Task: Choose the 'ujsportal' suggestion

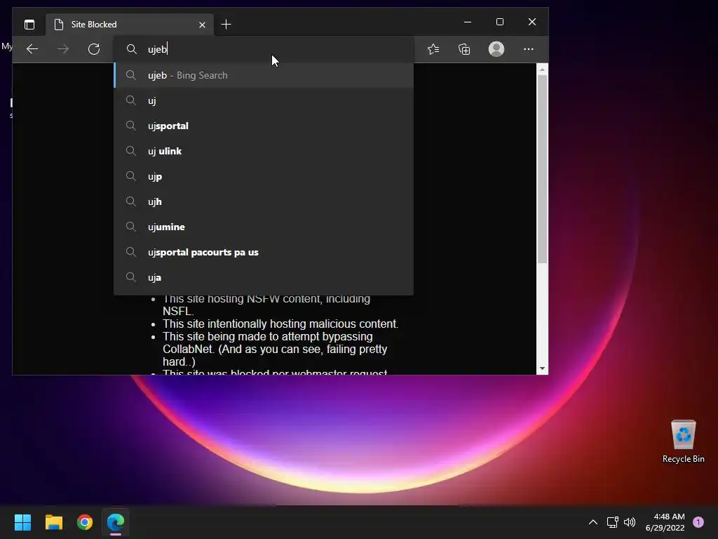Action: 264,126
